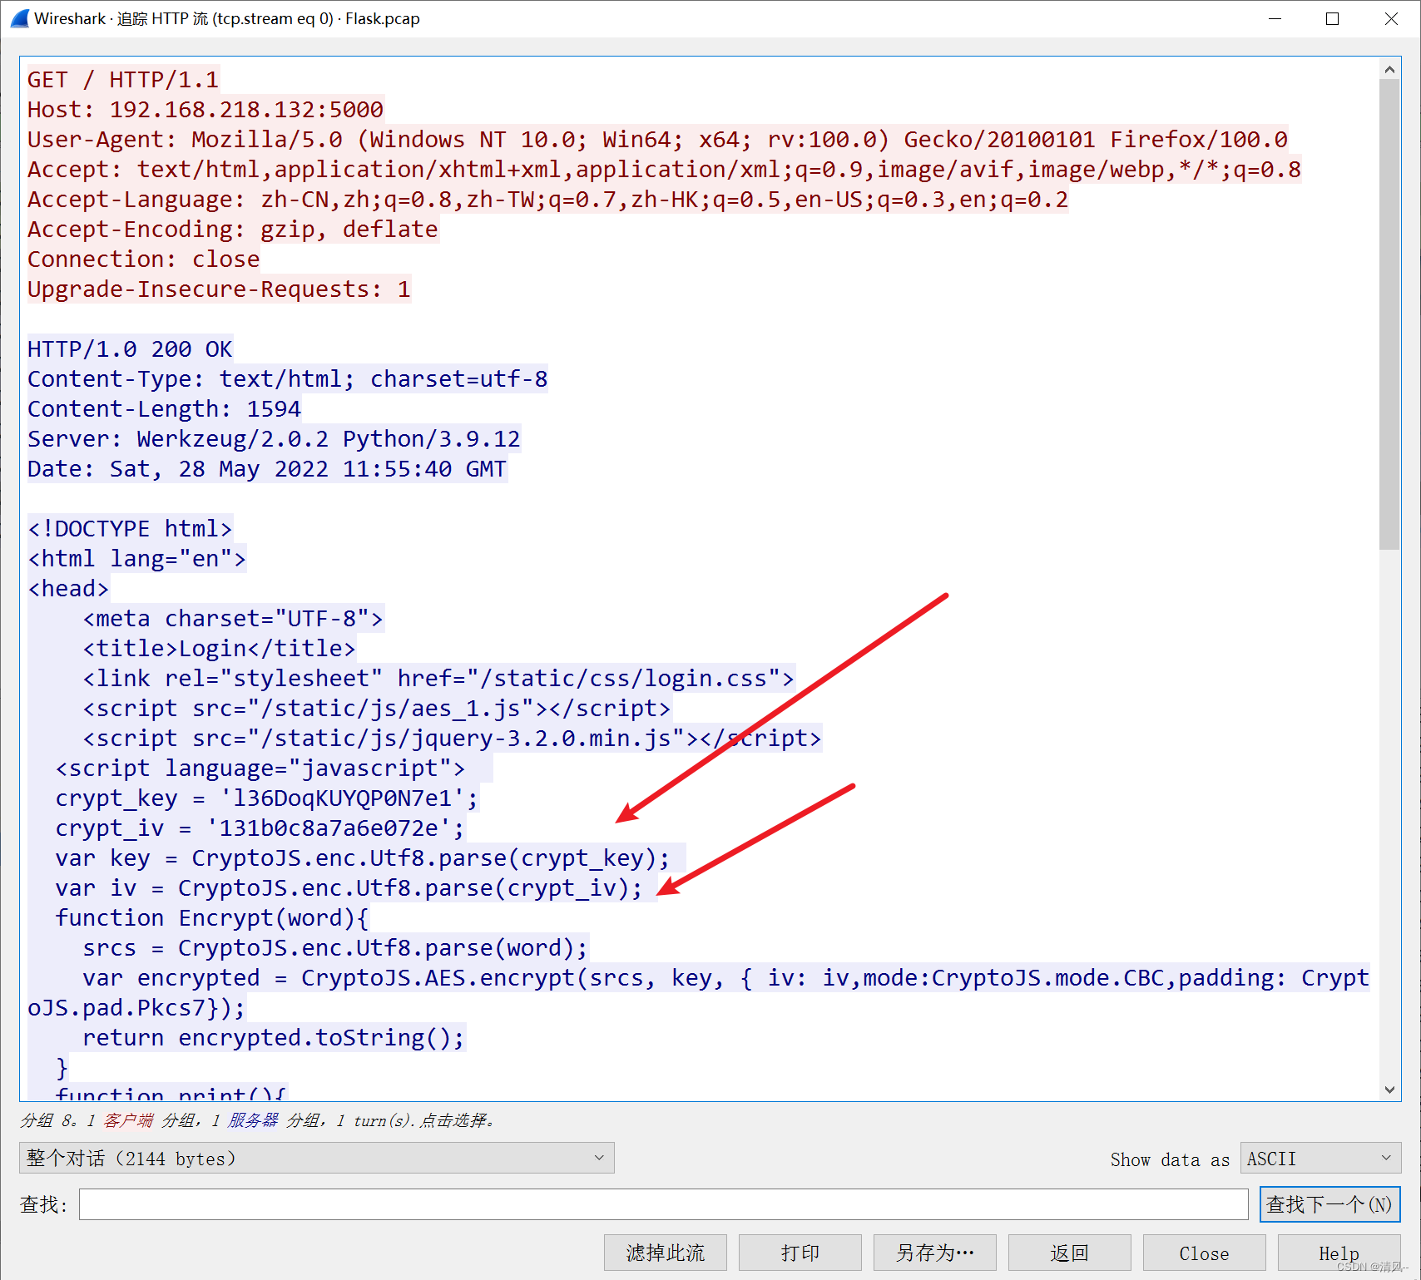1421x1280 pixels.
Task: Click the Host: 192.168.218.132:5000 line
Action: coord(205,110)
